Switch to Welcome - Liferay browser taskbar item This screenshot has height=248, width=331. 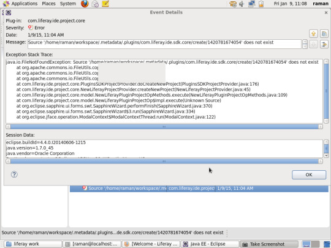(151, 244)
